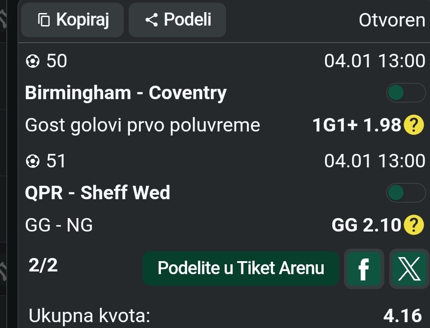Image resolution: width=430 pixels, height=328 pixels.
Task: Open help icon next to GG 2.10
Action: 413,225
